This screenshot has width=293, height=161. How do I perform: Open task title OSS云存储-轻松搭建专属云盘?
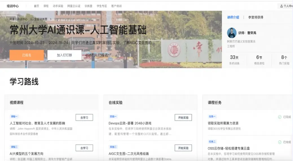click(x=229, y=148)
